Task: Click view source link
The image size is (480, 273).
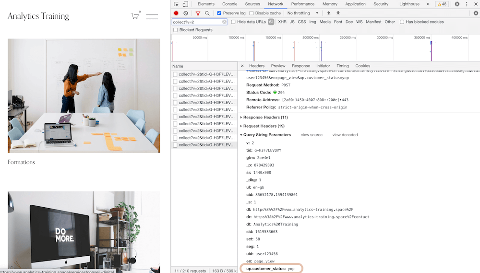Action: pos(312,135)
